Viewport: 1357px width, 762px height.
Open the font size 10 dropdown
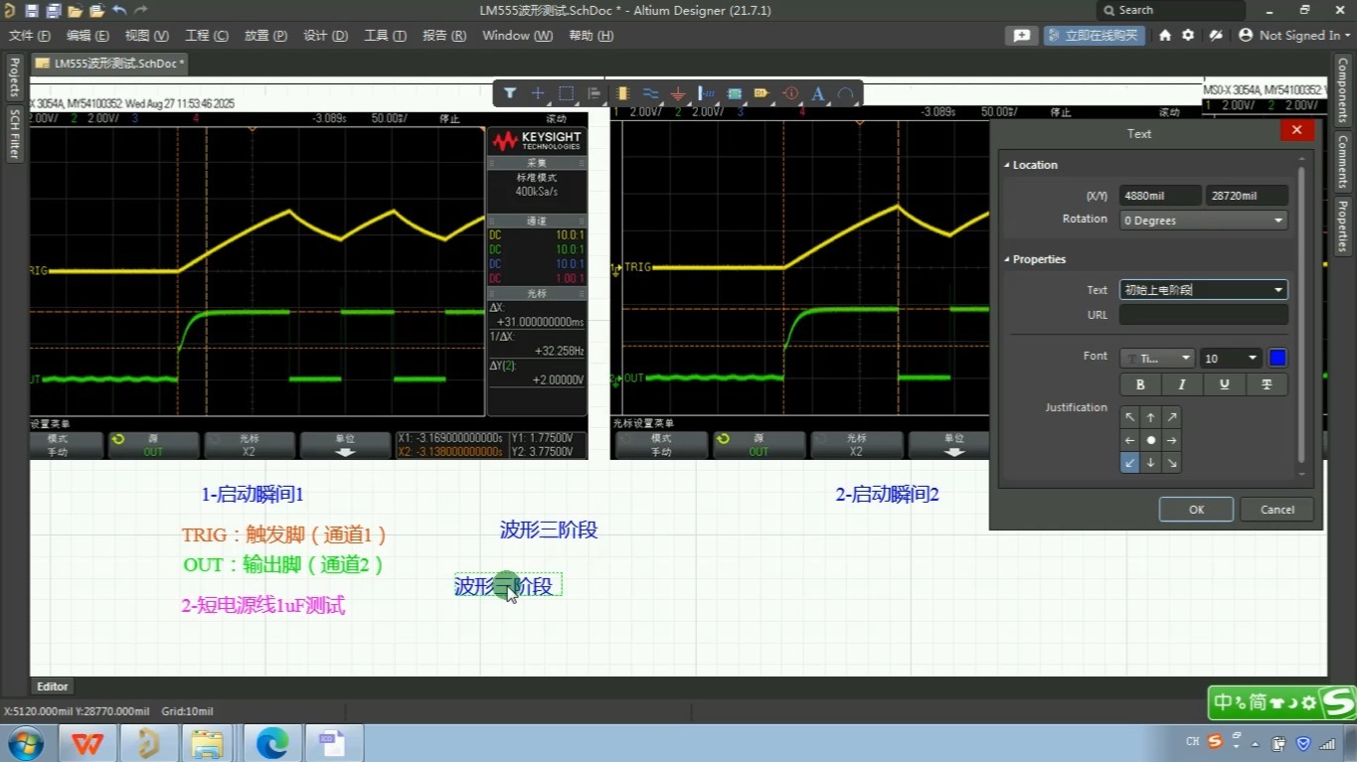coord(1231,359)
